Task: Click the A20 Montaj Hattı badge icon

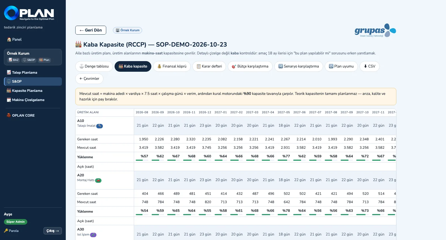Action: point(98,181)
